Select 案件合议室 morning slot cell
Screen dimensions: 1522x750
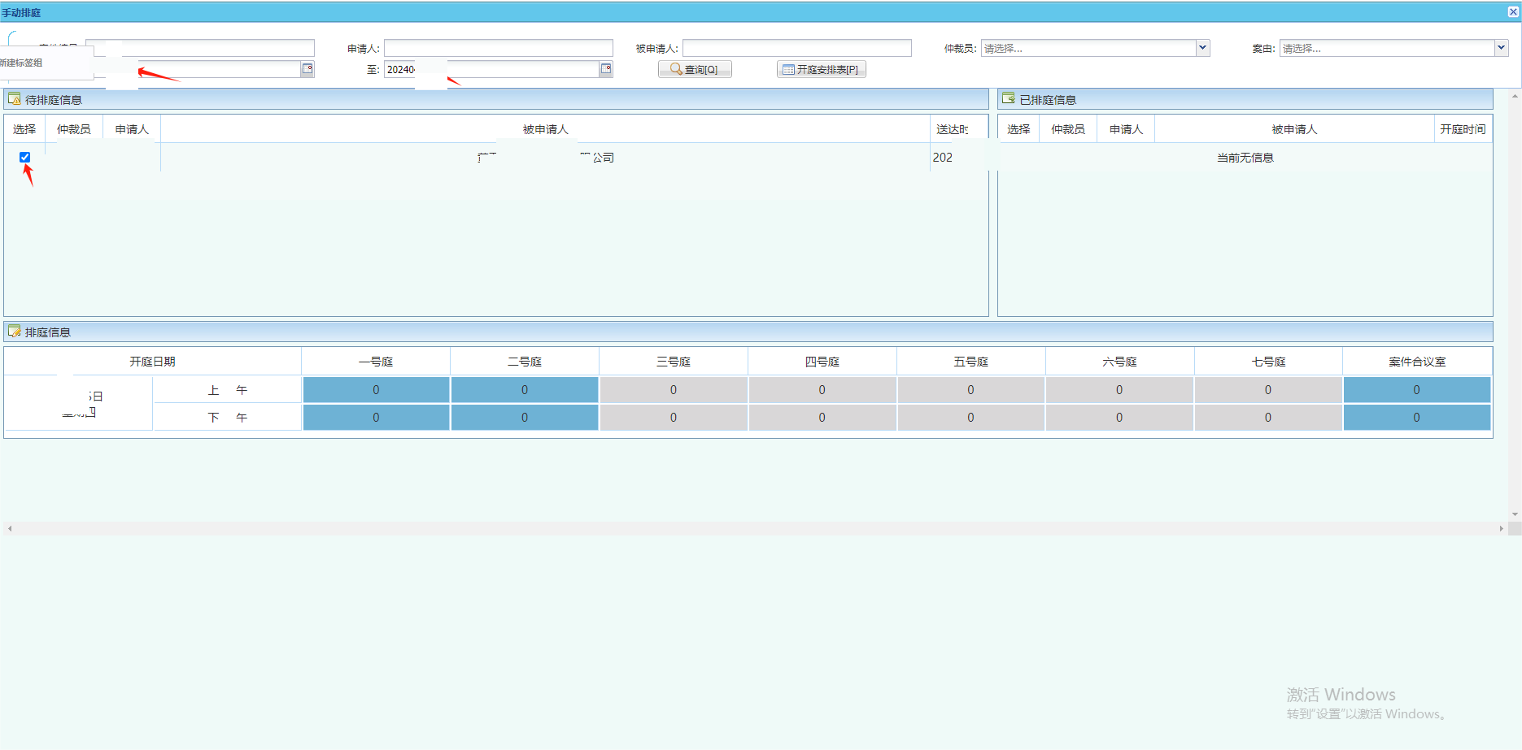(1416, 390)
